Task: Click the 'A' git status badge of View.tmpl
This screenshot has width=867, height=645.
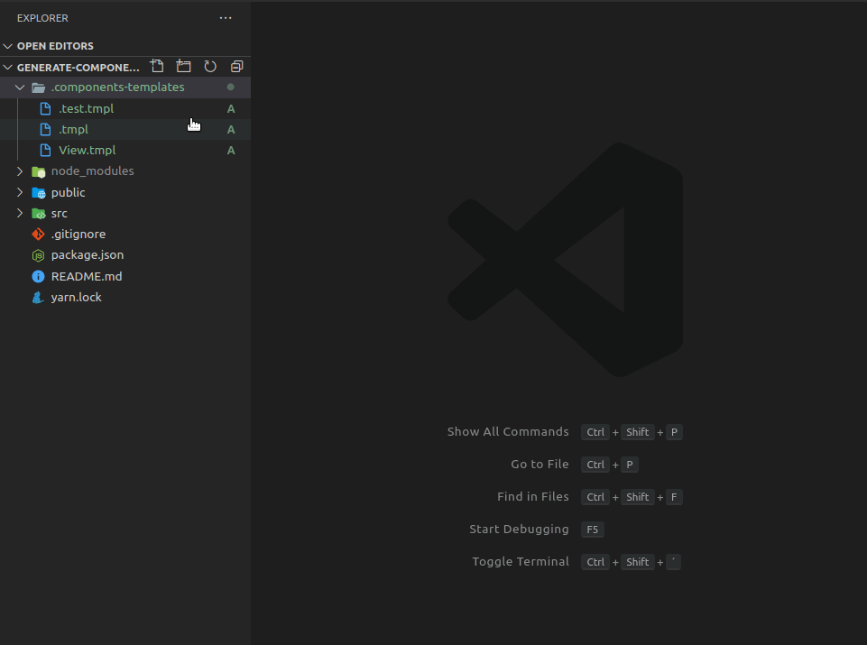Action: (231, 151)
